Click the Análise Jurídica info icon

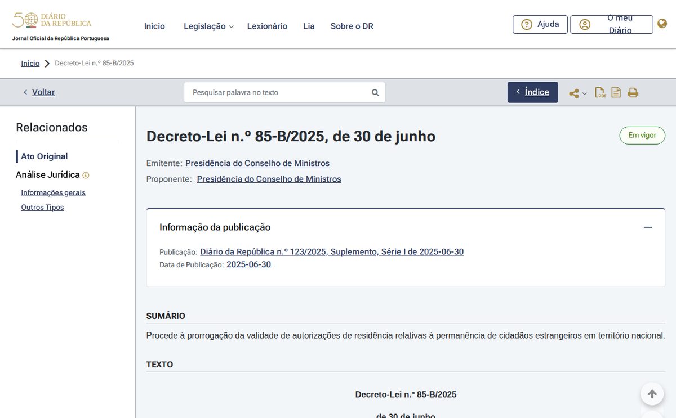(x=86, y=176)
